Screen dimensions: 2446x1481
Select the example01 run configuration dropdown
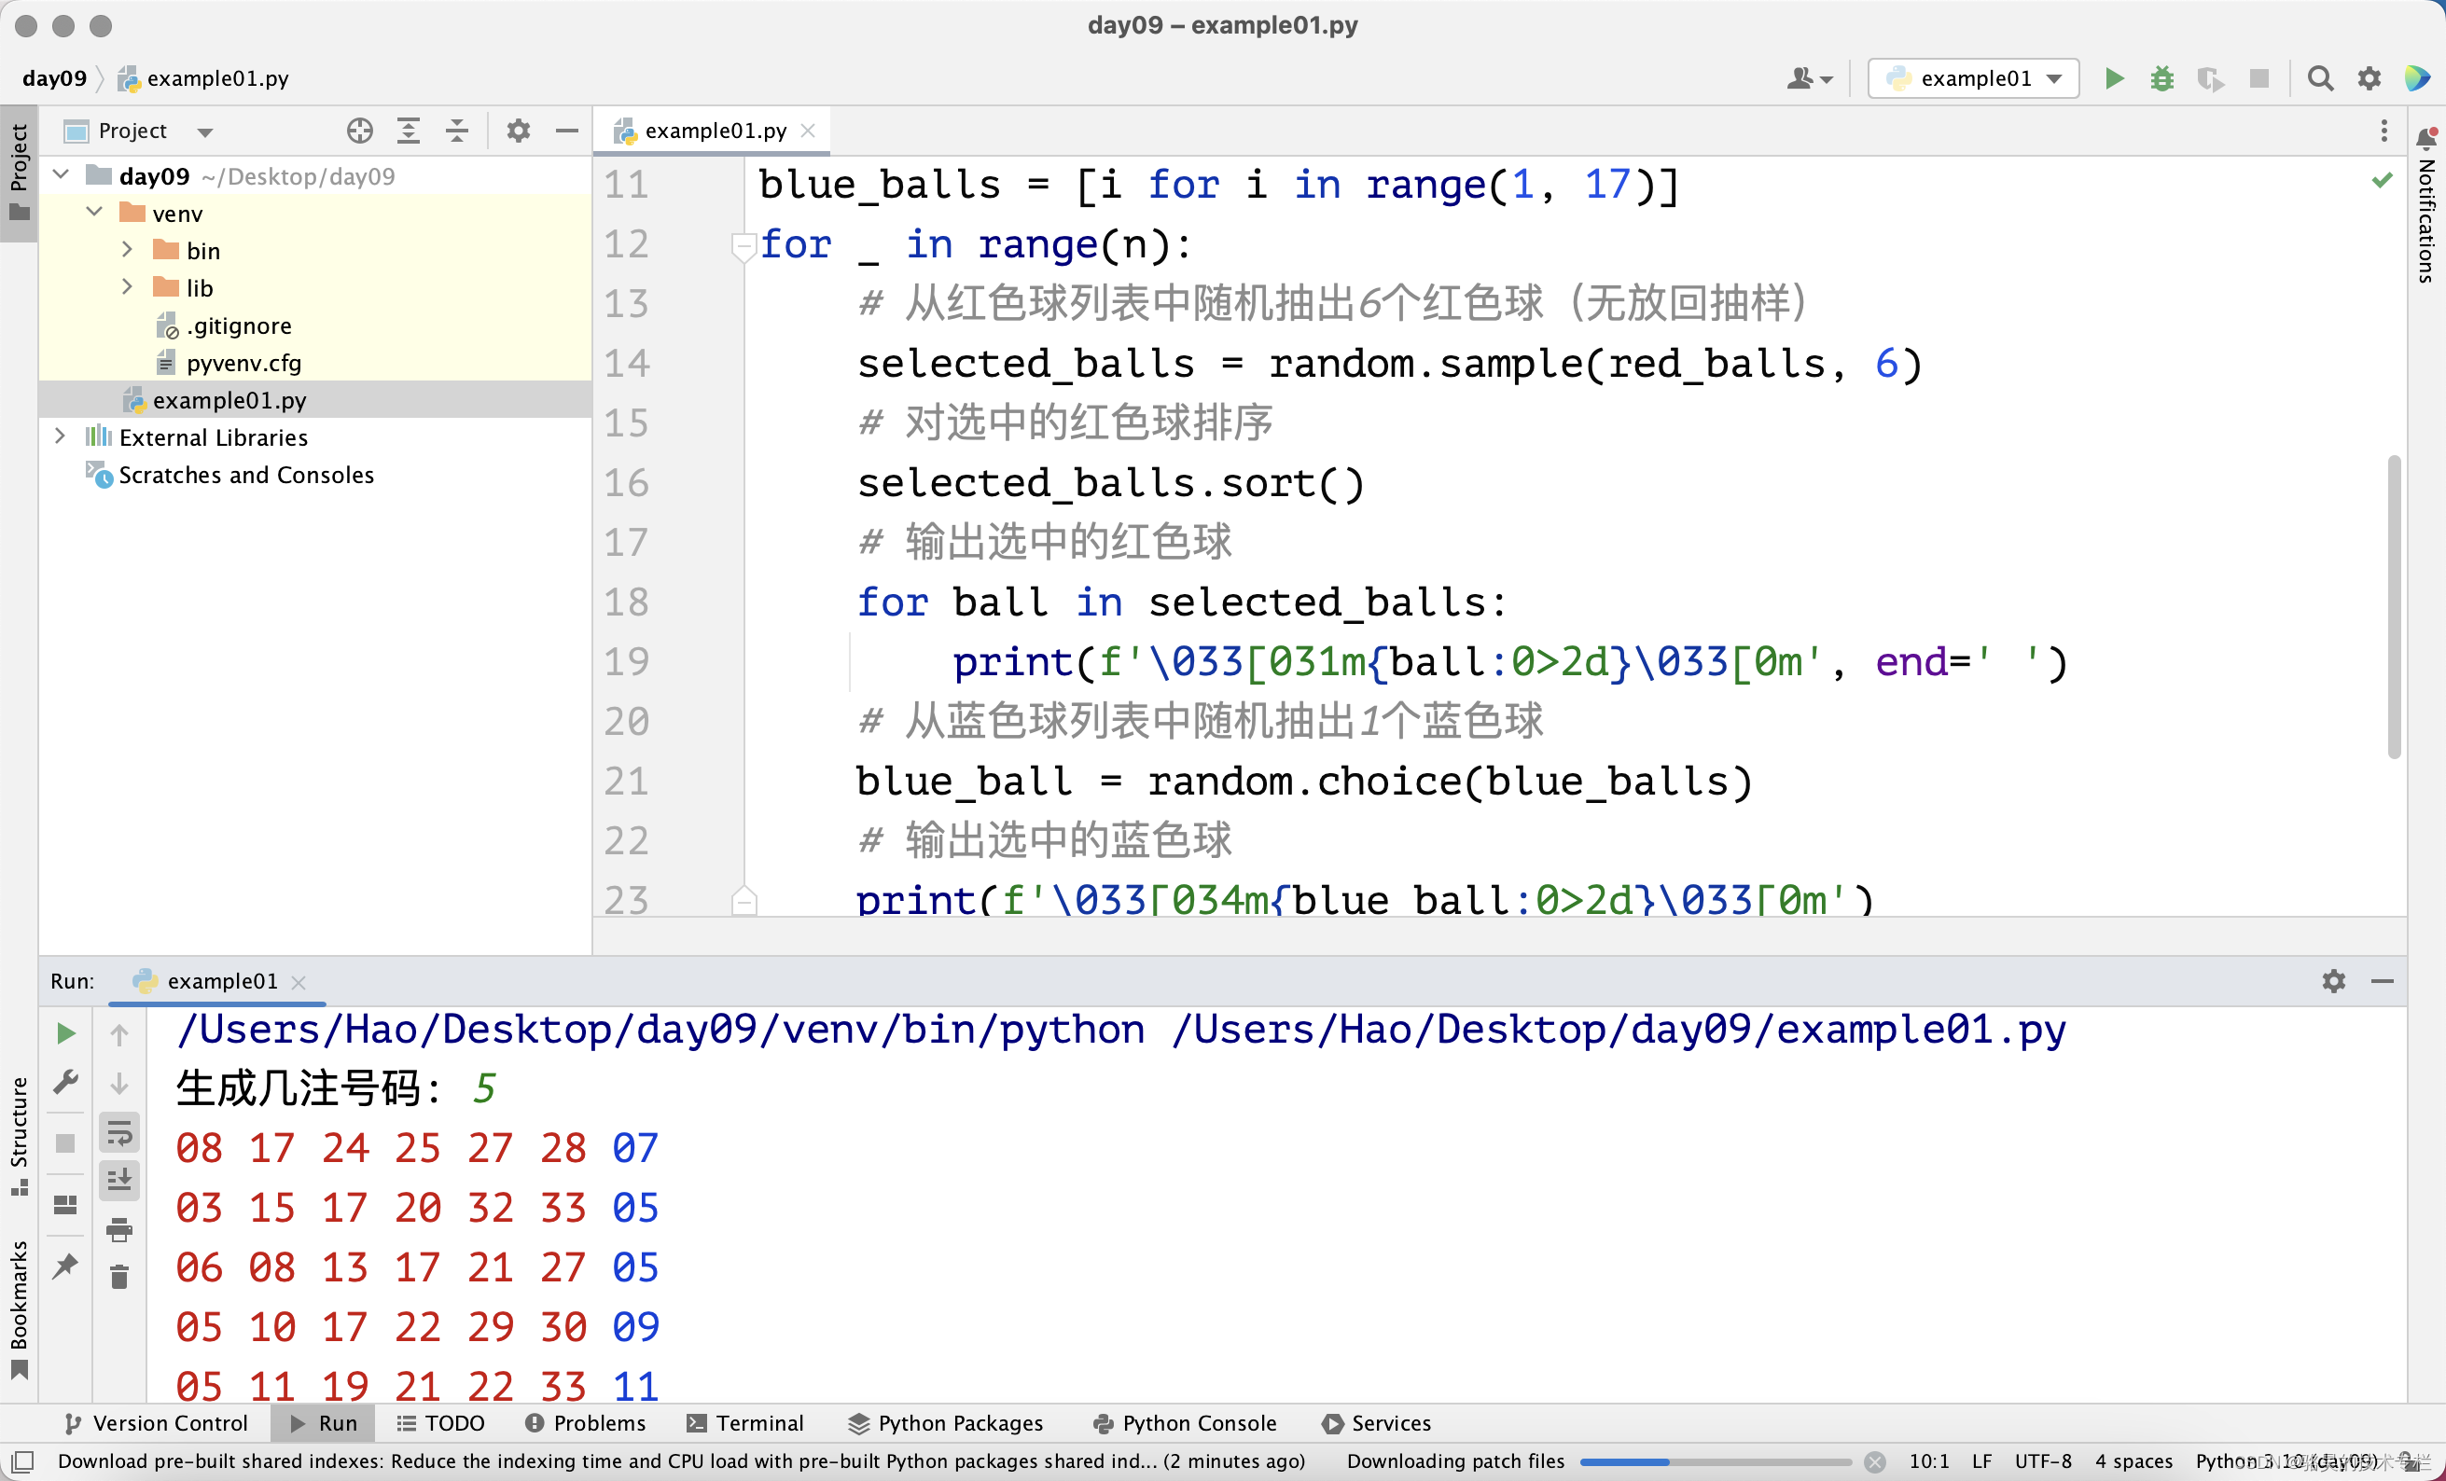1974,76
